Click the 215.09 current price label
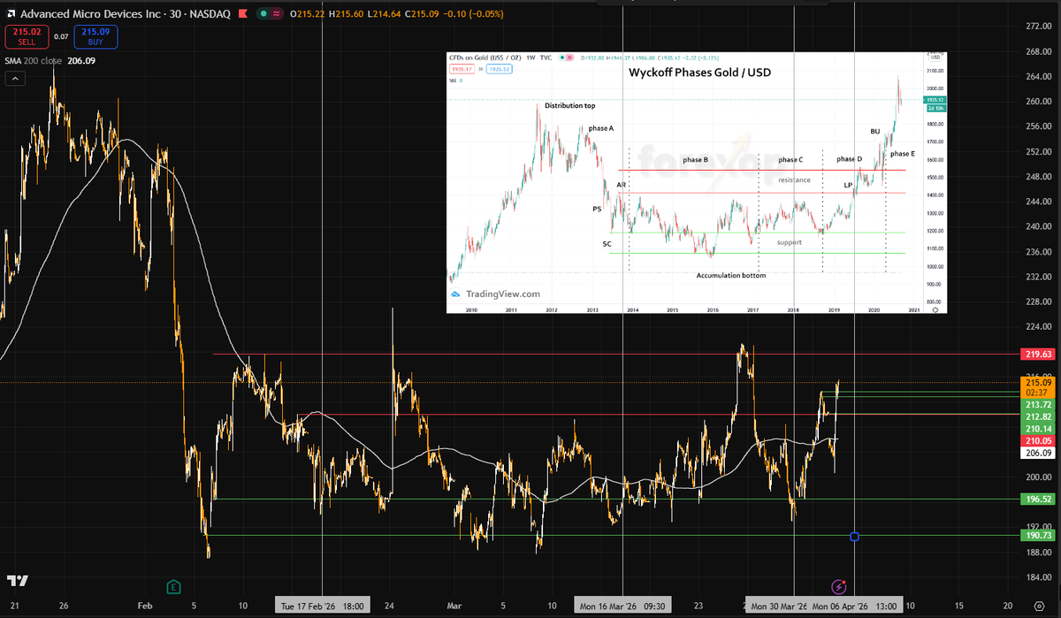The image size is (1061, 618). (x=1036, y=383)
